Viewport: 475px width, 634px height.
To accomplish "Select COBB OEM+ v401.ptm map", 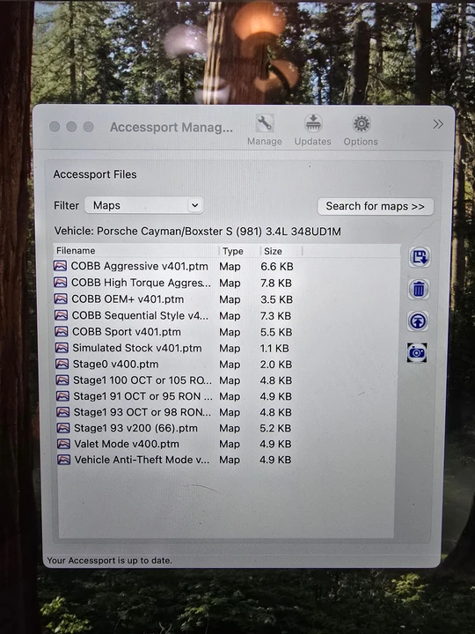I will point(128,299).
